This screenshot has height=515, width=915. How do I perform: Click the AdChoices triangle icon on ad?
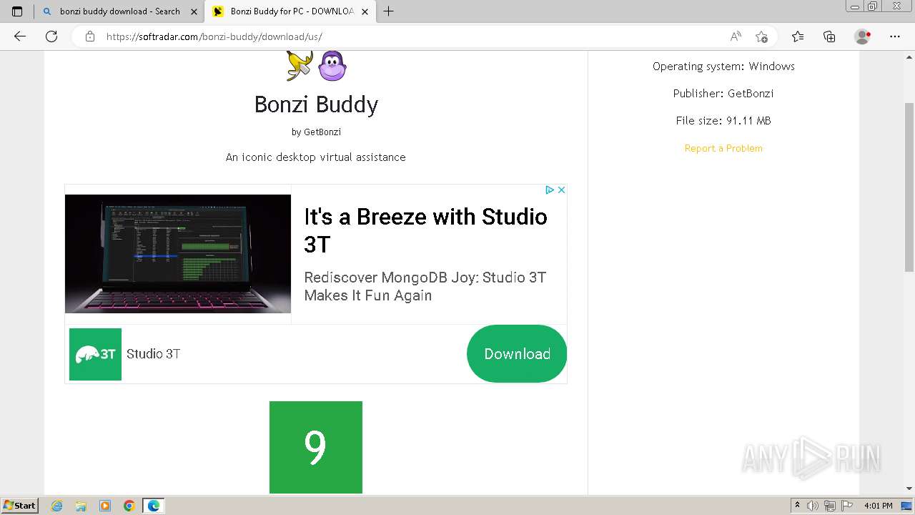pos(550,190)
